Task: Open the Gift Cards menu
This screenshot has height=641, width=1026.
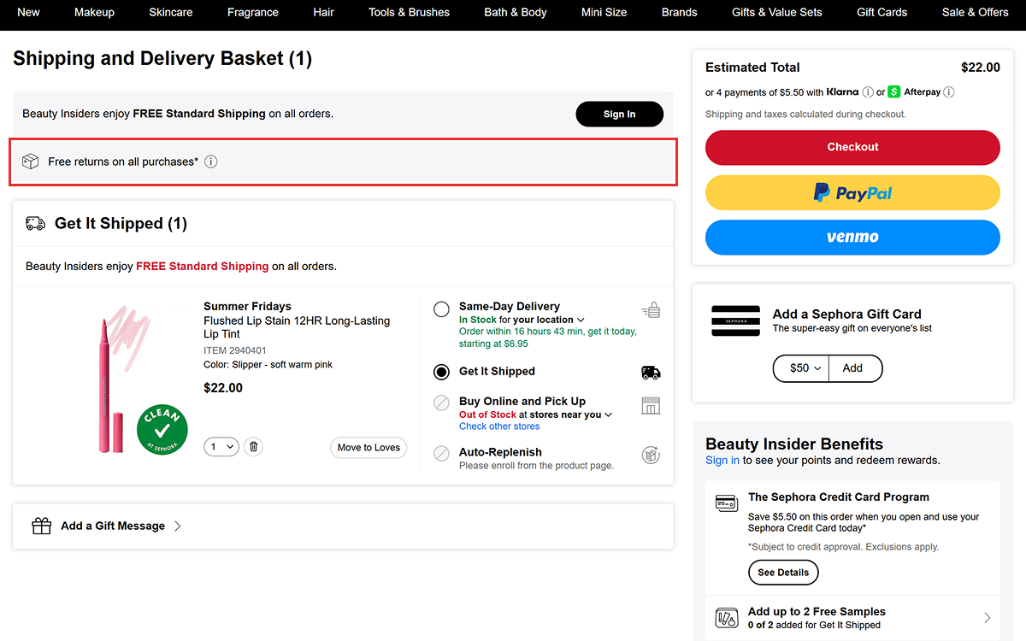Action: tap(882, 12)
